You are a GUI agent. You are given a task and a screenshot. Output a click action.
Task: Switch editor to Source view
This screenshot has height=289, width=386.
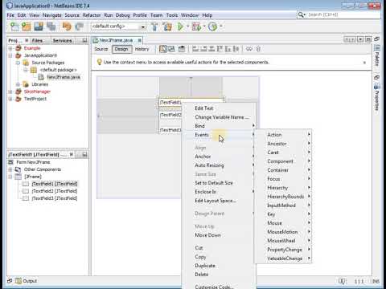(101, 49)
